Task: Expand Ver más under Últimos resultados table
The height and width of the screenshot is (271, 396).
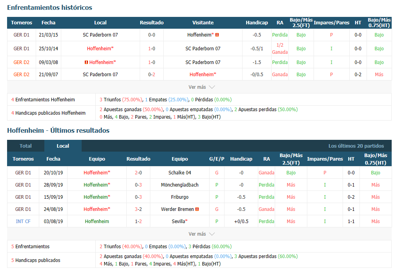Action: pos(202,234)
